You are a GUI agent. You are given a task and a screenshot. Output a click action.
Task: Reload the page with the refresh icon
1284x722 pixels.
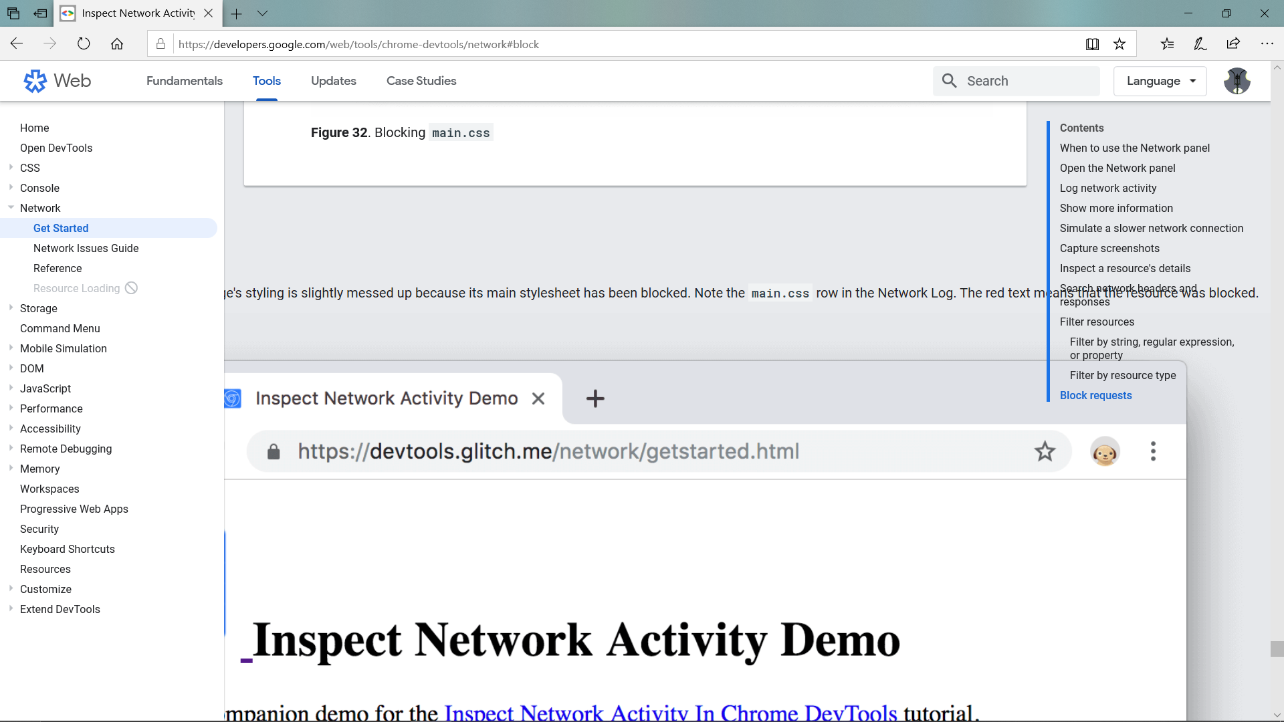click(84, 43)
